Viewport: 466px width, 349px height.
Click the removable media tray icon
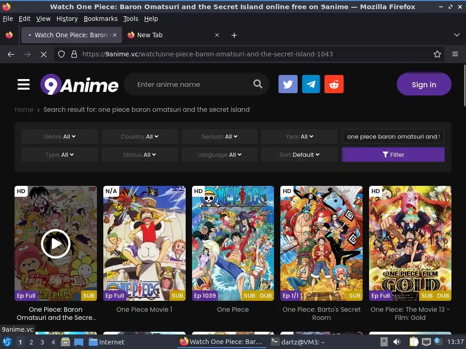[384, 342]
